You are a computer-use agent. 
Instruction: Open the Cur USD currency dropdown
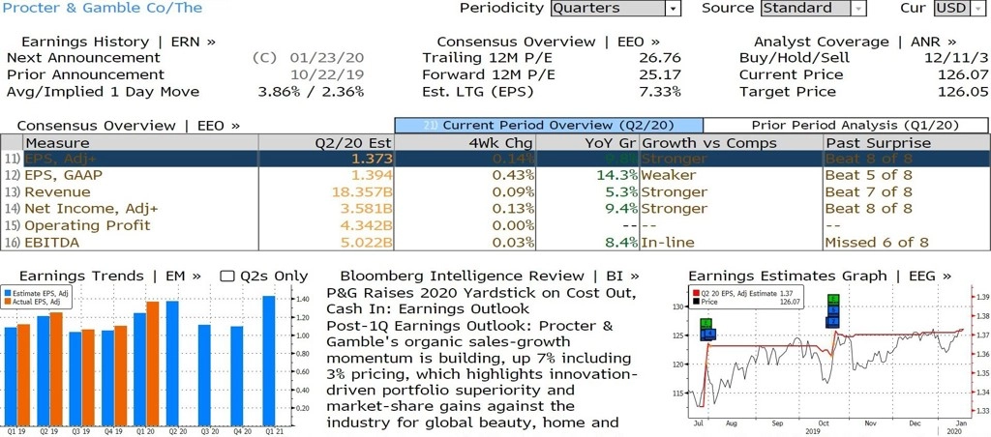pos(958,8)
